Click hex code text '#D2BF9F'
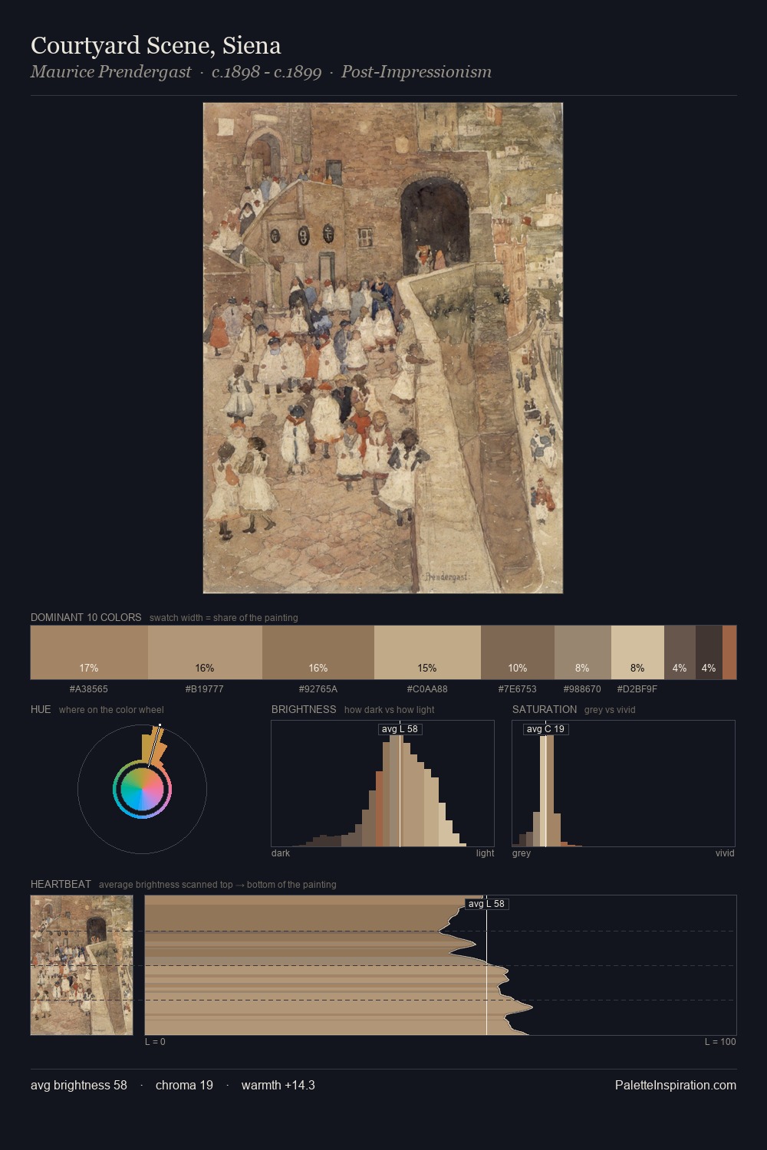Viewport: 767px width, 1150px height. (637, 689)
